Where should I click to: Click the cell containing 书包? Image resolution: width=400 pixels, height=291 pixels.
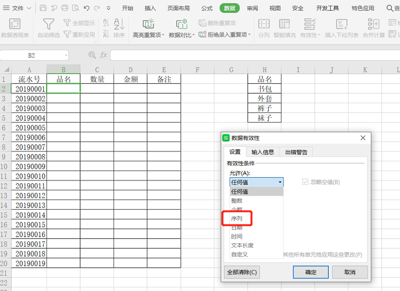[264, 89]
